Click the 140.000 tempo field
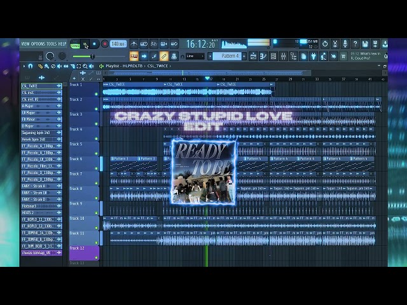 click(x=118, y=44)
